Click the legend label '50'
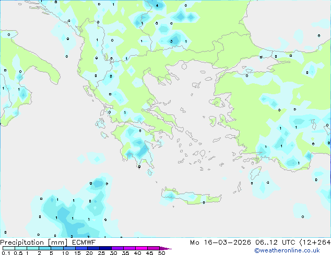Screen dimensions: 331x255 162,253
